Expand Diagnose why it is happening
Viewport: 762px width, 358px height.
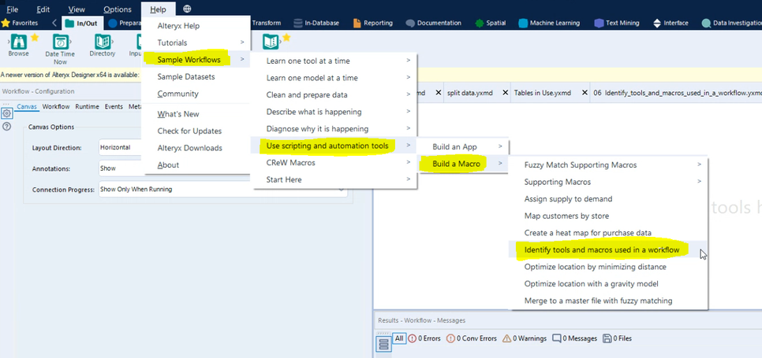pyautogui.click(x=334, y=129)
